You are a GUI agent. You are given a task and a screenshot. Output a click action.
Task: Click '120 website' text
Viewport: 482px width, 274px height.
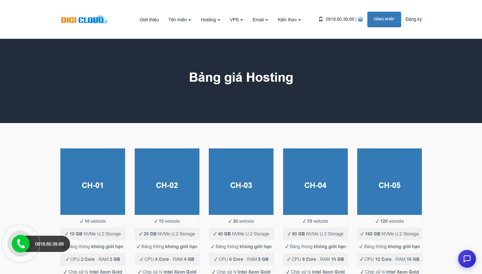tap(392, 221)
